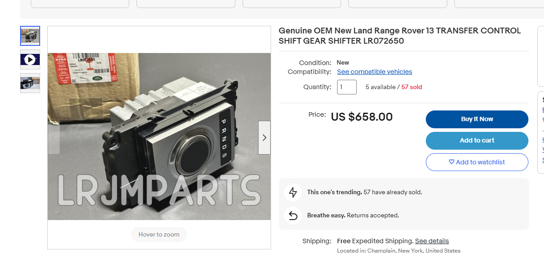
Task: Select third product thumbnail image
Action: (x=30, y=83)
